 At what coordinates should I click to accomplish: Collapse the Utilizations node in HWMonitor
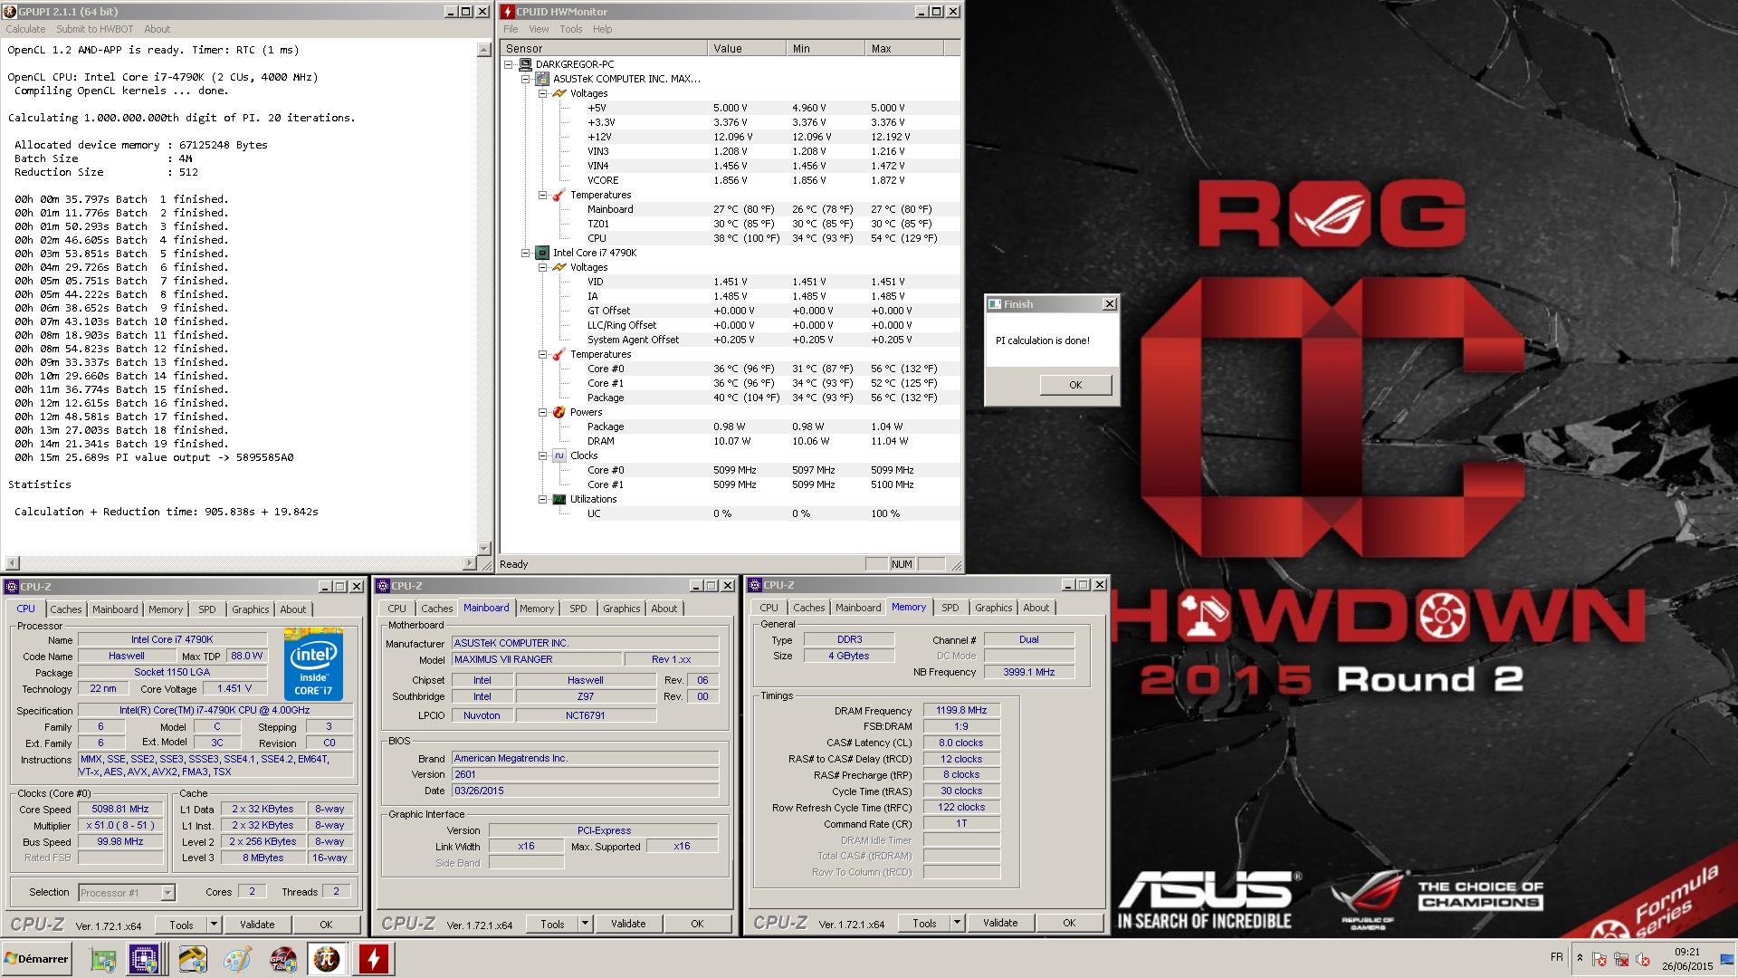point(542,499)
